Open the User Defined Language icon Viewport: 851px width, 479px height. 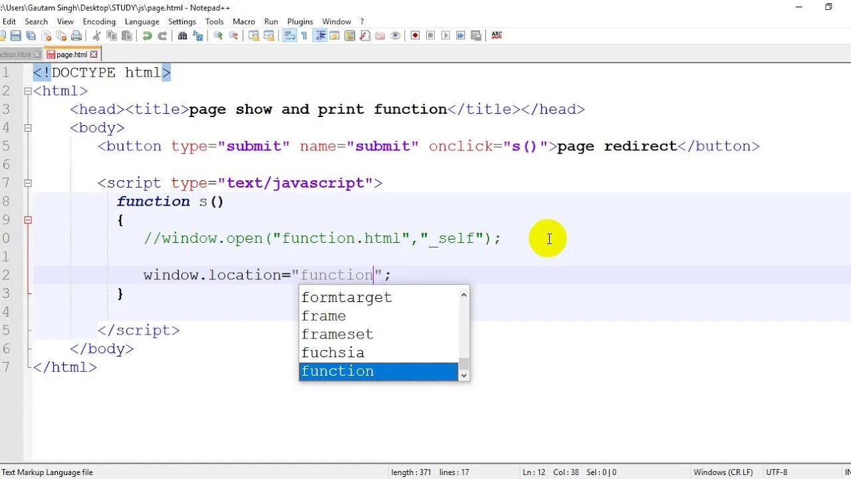(334, 35)
